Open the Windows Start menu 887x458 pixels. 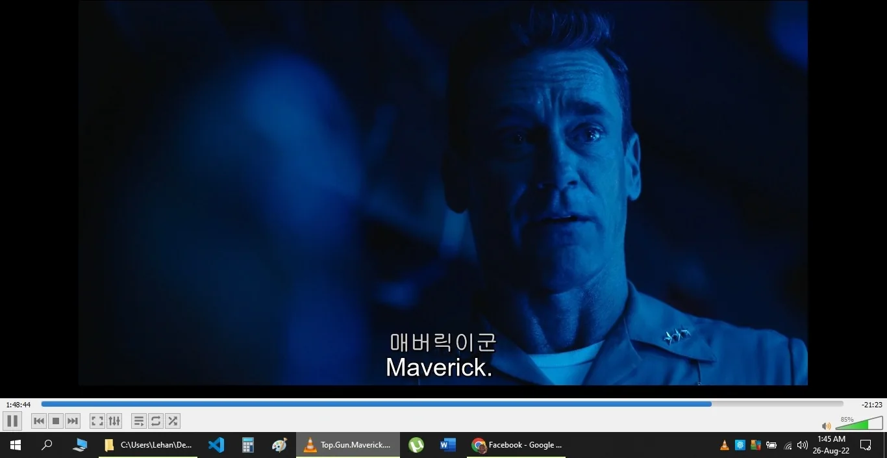16,445
